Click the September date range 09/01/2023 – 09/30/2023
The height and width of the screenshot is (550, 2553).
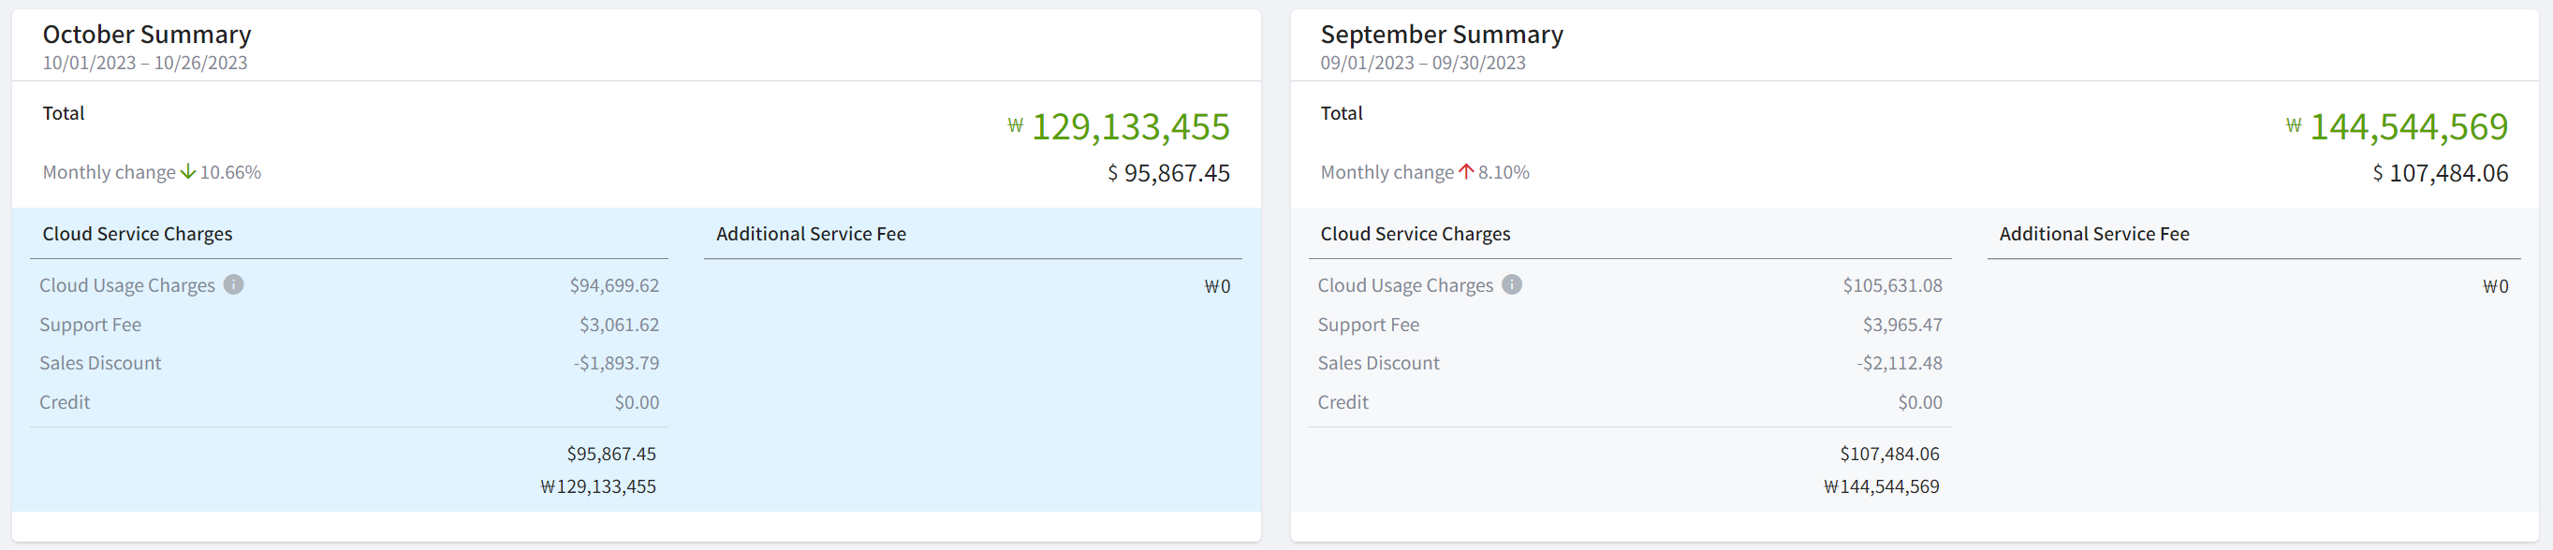(x=1422, y=63)
